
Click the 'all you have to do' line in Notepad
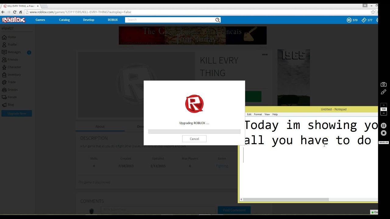(308, 140)
